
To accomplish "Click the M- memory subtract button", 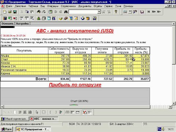I will pos(159,12).
